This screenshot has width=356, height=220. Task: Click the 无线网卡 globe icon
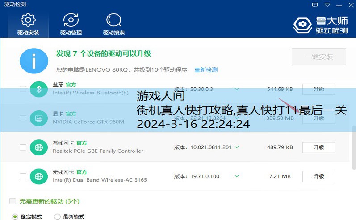(39, 176)
